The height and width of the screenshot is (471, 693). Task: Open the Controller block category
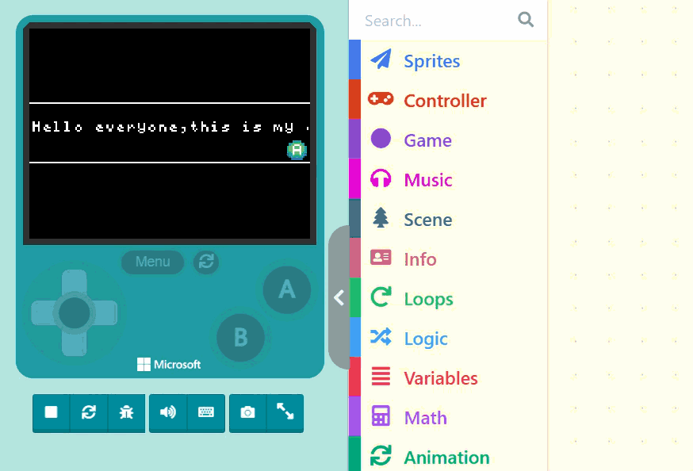[x=445, y=101]
